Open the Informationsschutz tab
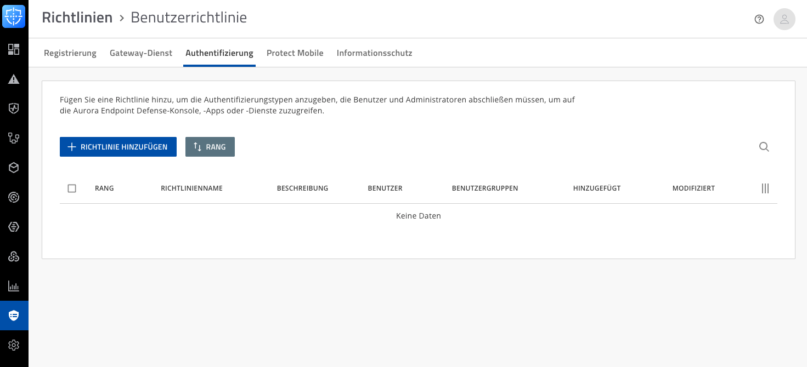 [x=374, y=53]
